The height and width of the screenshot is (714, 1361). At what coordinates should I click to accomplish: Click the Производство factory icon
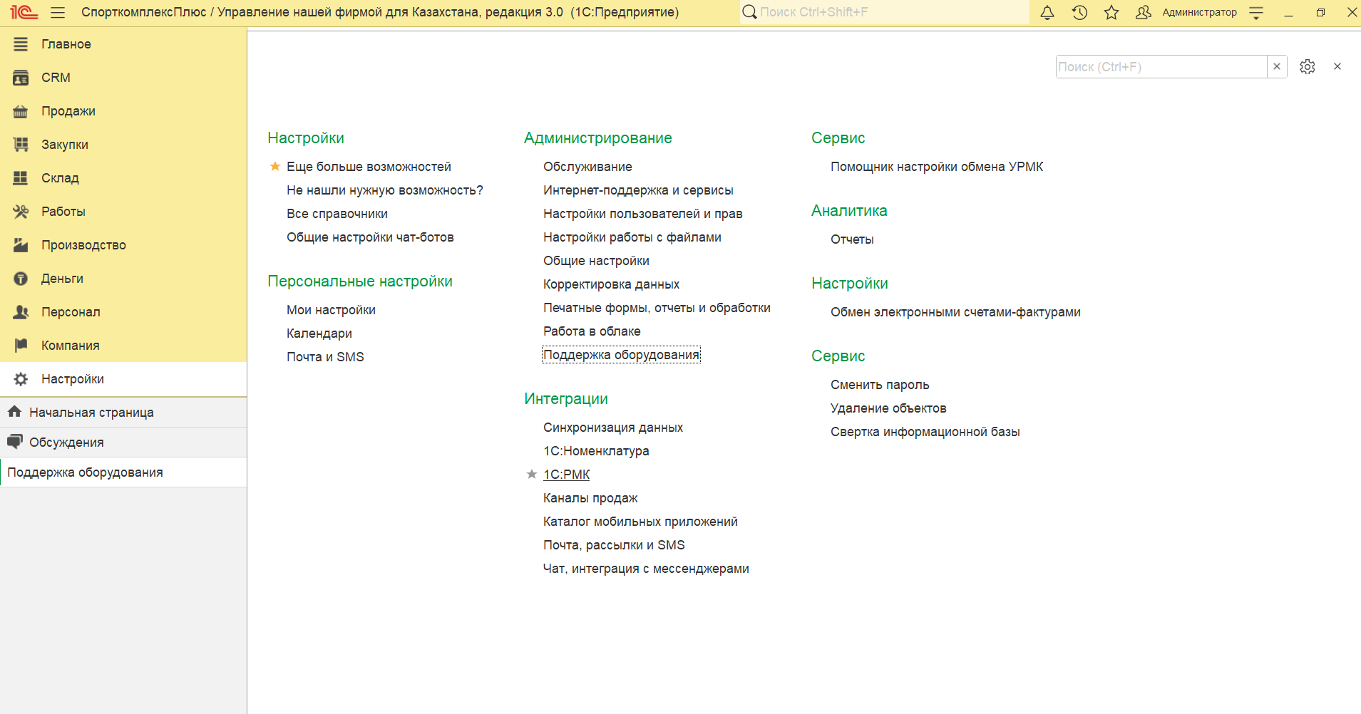tap(21, 245)
